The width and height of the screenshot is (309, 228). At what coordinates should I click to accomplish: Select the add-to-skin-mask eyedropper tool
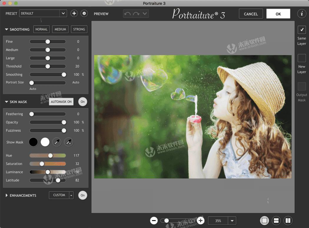[x=69, y=142]
